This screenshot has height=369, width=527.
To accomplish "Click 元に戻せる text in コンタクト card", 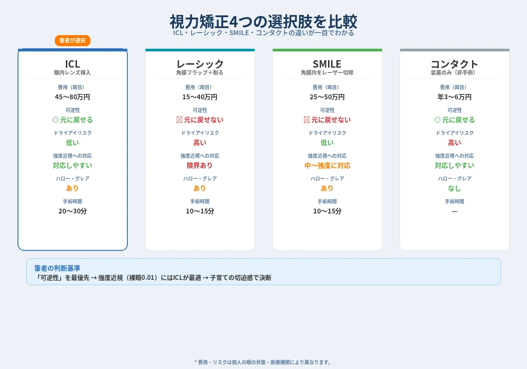I will pyautogui.click(x=458, y=120).
